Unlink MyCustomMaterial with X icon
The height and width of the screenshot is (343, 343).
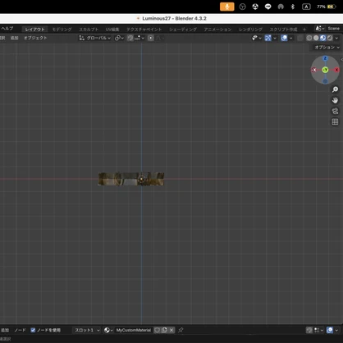click(x=171, y=330)
